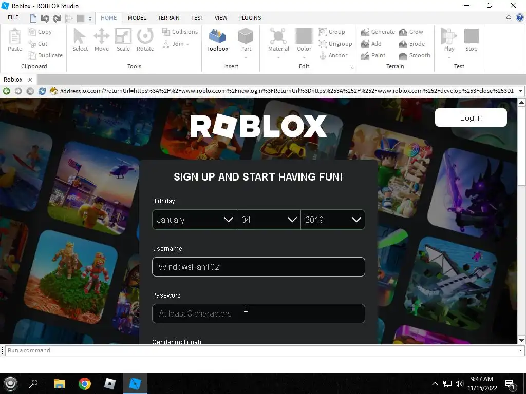The width and height of the screenshot is (526, 394).
Task: Click the Paste clipboard icon
Action: 15,40
